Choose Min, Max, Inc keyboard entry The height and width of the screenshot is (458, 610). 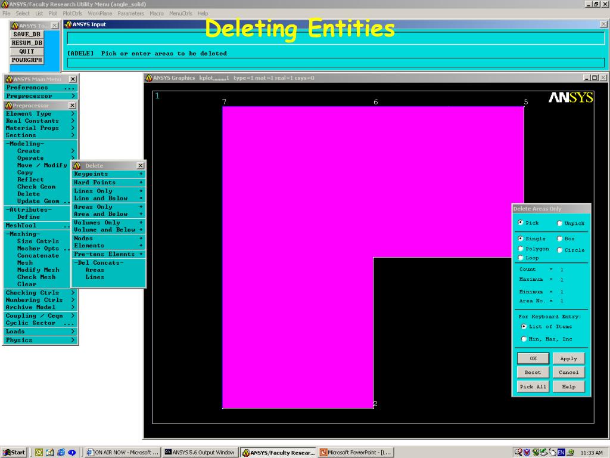(524, 339)
